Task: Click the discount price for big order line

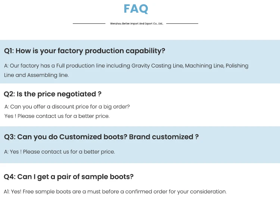Action: 67,107
